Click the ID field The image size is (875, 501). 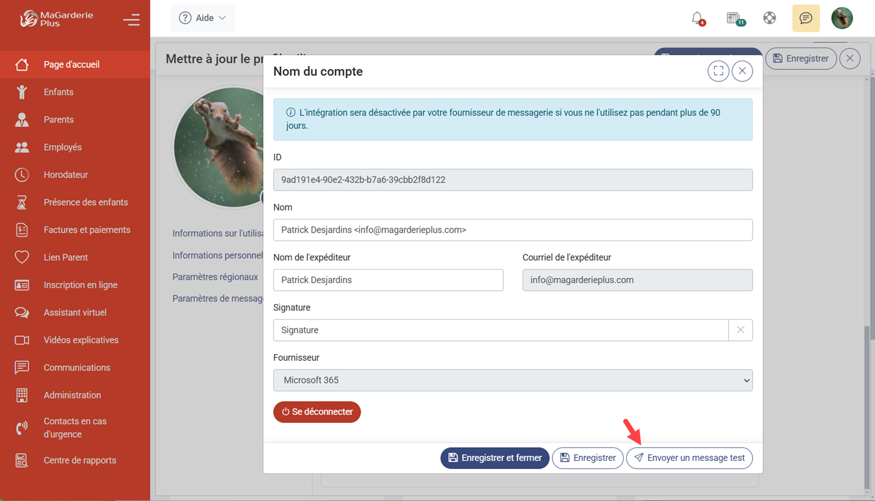click(512, 180)
